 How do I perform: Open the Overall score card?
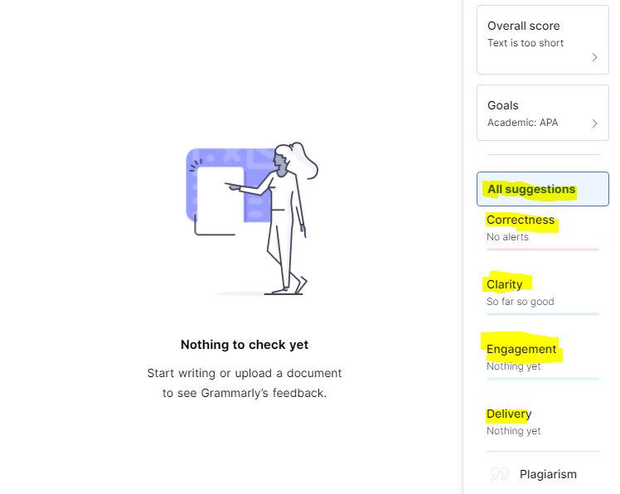tap(542, 40)
